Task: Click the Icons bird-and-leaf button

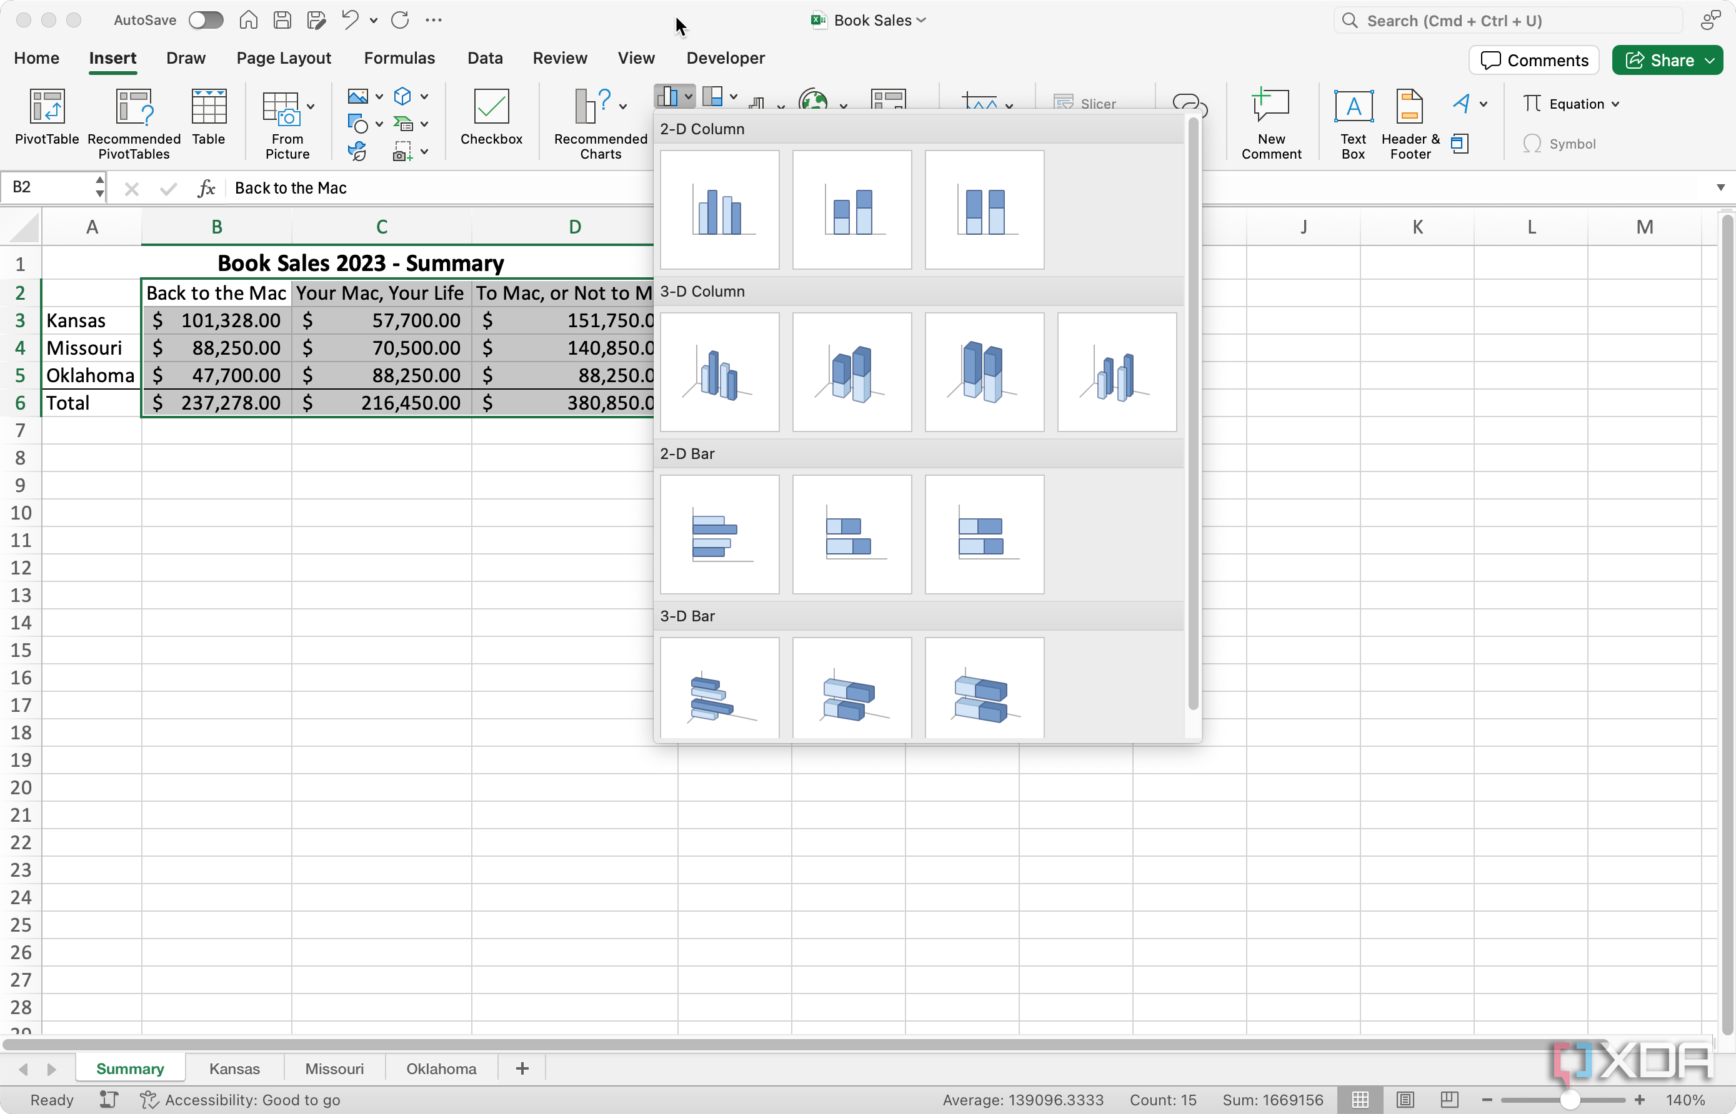Action: coord(357,151)
